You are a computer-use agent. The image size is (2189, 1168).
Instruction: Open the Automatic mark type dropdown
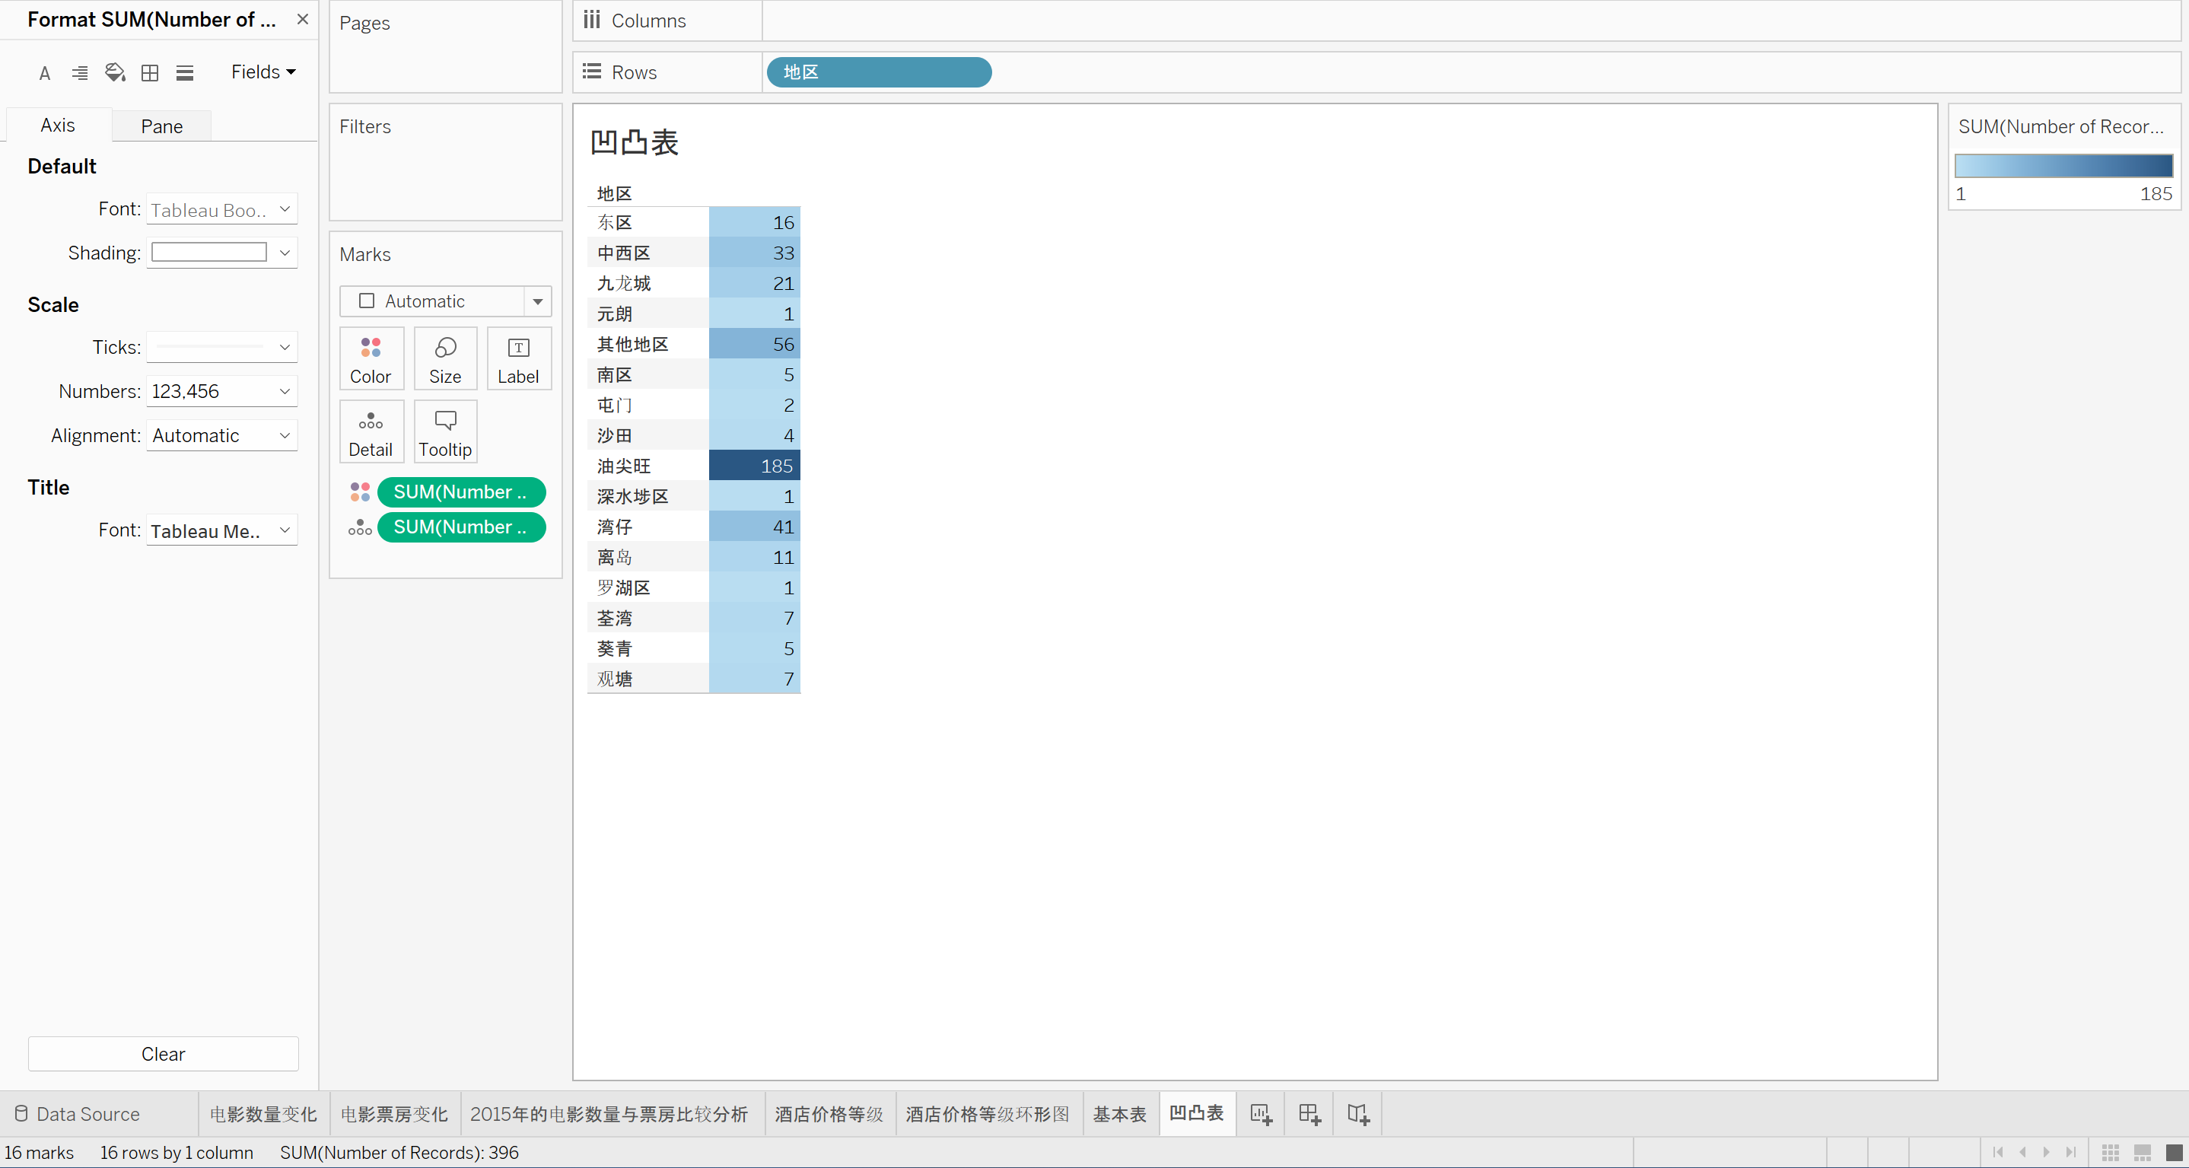tap(537, 301)
